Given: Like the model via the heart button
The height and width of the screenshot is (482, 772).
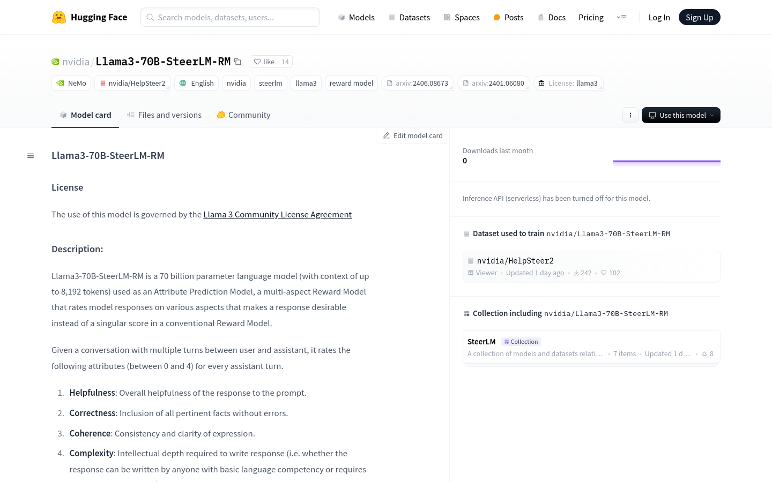Looking at the screenshot, I should tap(264, 62).
